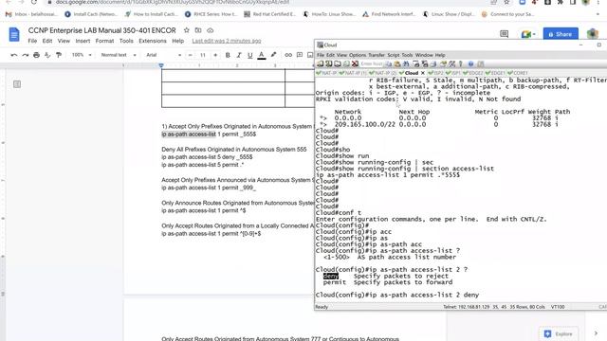Image resolution: width=607 pixels, height=341 pixels.
Task: Toggle italic formatting
Action: (239, 55)
